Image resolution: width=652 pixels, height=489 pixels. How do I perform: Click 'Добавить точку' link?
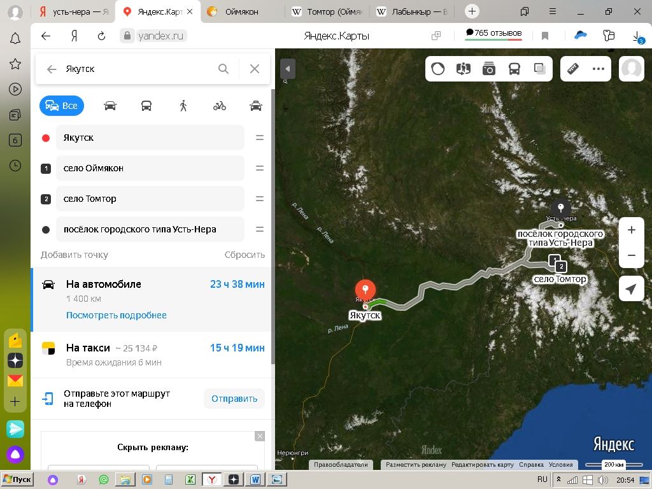point(74,255)
